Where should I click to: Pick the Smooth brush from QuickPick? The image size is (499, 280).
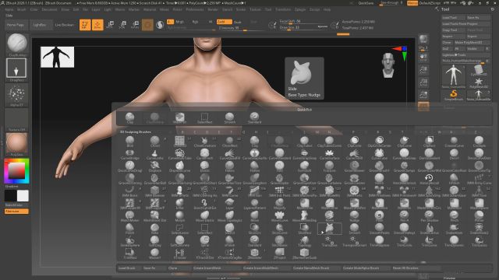[229, 117]
